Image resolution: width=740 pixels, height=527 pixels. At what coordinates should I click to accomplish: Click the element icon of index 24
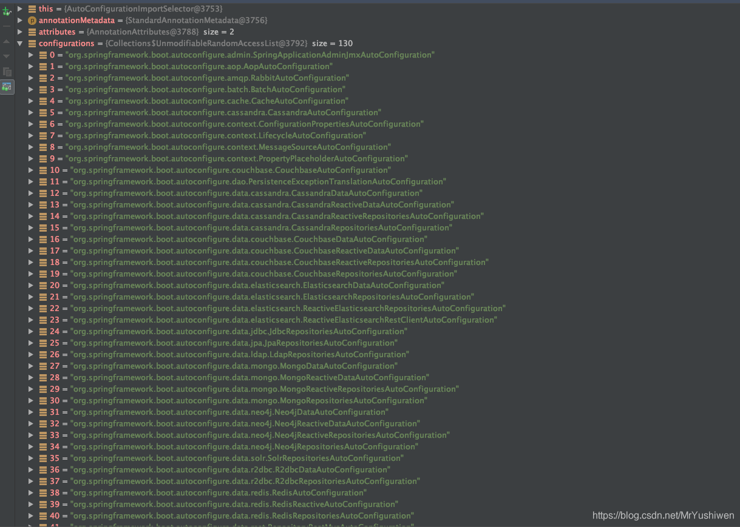pyautogui.click(x=43, y=332)
